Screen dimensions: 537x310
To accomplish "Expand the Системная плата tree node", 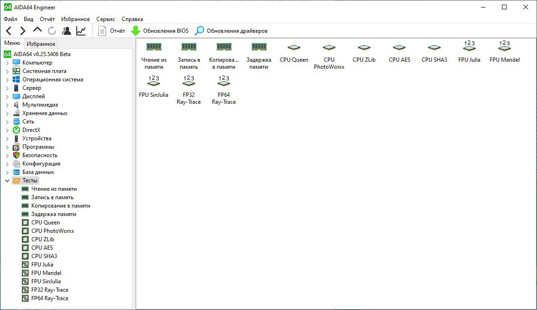I will (x=7, y=71).
